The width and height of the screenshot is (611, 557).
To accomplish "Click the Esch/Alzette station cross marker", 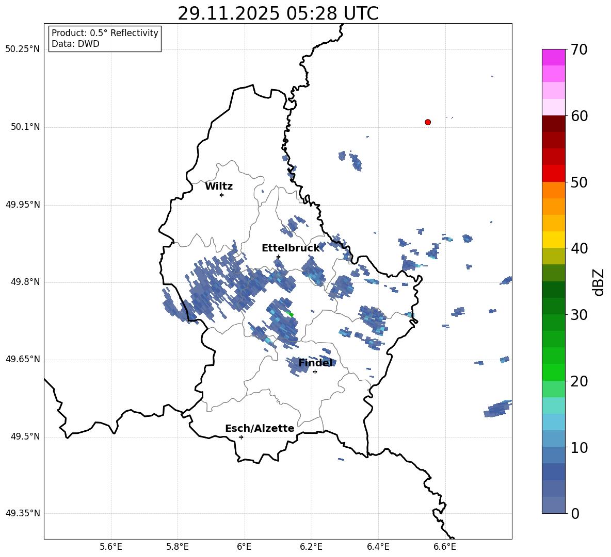I will coord(241,437).
